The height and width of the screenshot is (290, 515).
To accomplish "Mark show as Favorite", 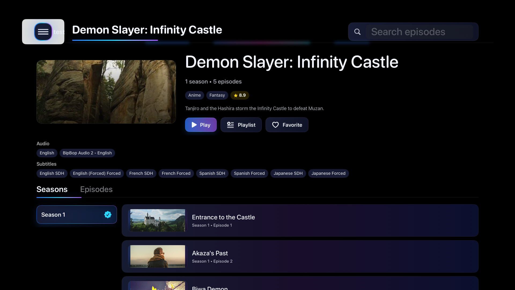I will [287, 125].
